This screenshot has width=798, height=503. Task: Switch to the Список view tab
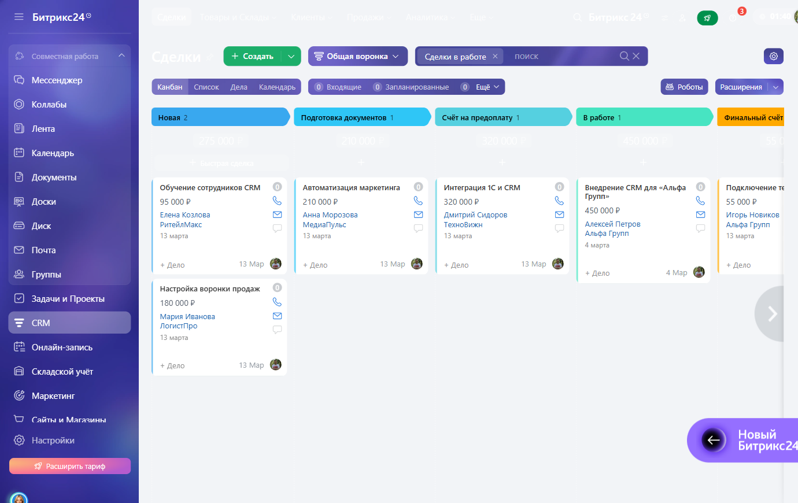coord(206,87)
